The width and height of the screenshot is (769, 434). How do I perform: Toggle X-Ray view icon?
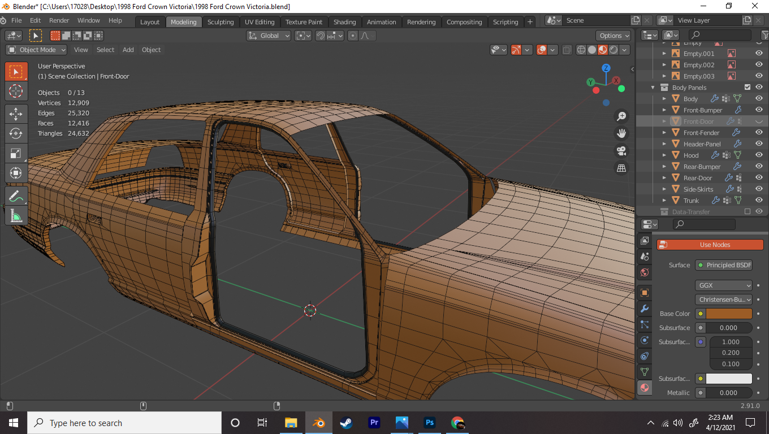coord(567,50)
